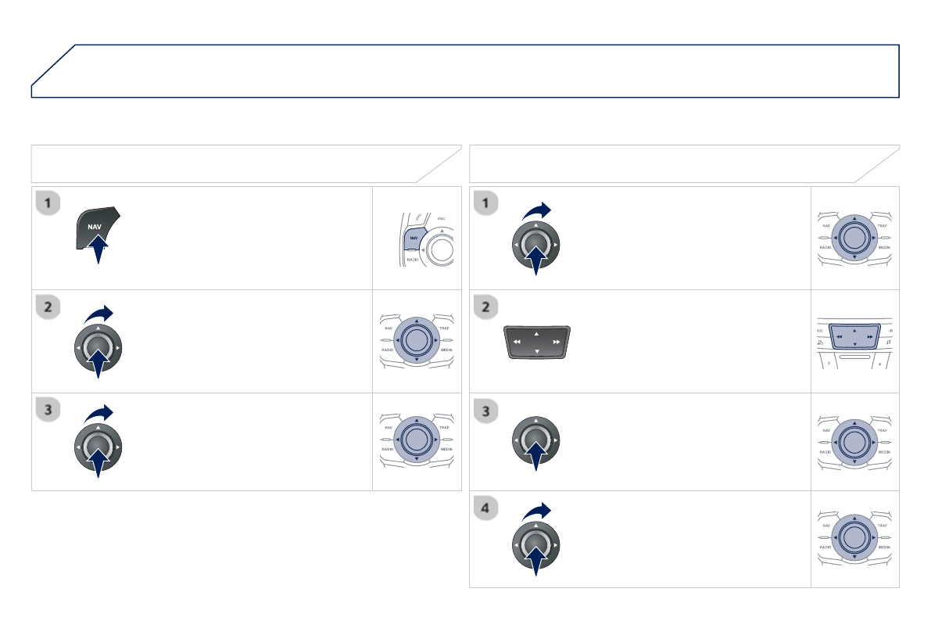931x621 pixels.
Task: Open the dial diagram beside right step 4
Action: [854, 538]
